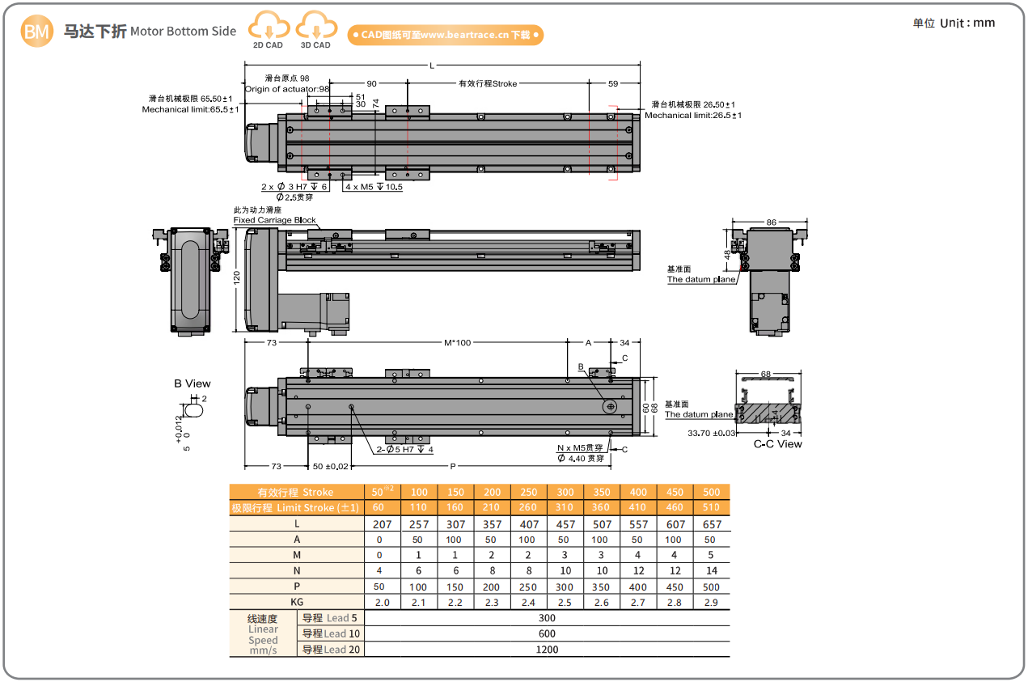1028x682 pixels.
Task: Click the orange BM badge icon
Action: (x=37, y=32)
